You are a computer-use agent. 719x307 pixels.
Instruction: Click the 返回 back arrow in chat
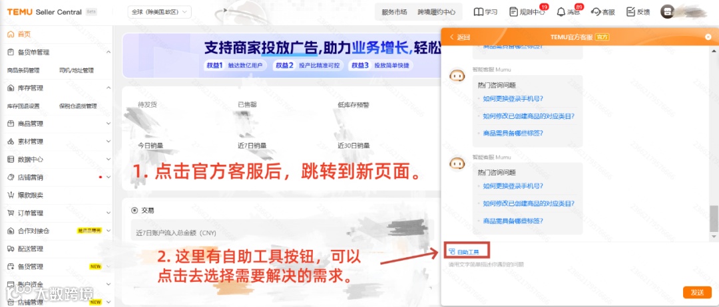(451, 37)
